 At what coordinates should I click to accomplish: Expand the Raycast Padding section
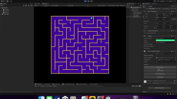tap(143, 46)
